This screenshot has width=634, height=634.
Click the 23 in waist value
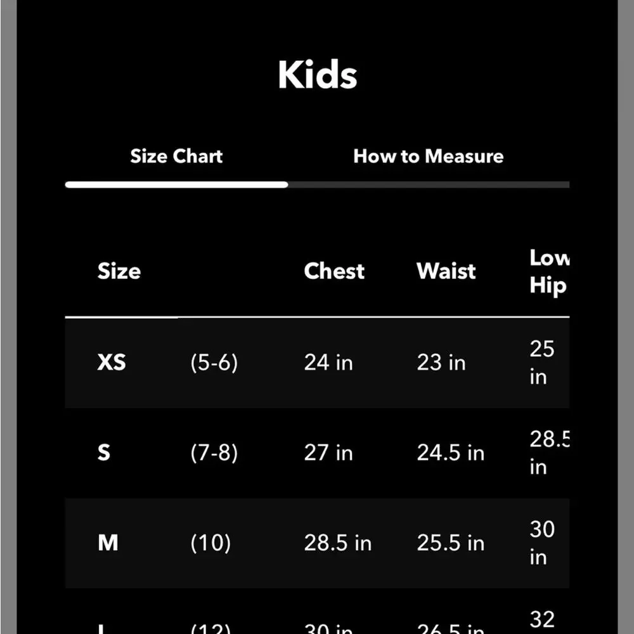tap(441, 362)
